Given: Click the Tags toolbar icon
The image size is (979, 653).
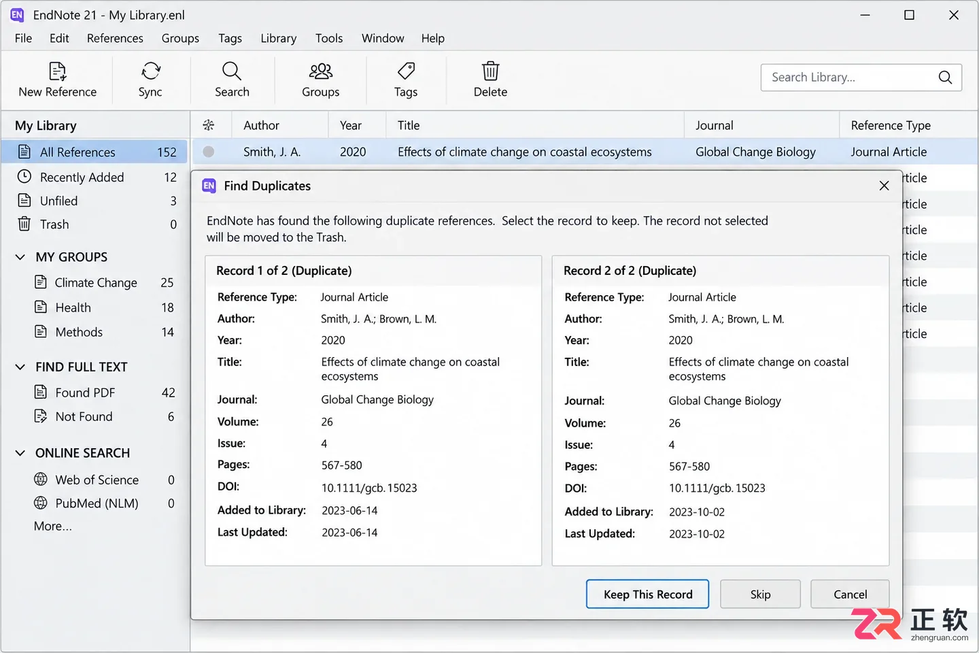Looking at the screenshot, I should coord(406,71).
